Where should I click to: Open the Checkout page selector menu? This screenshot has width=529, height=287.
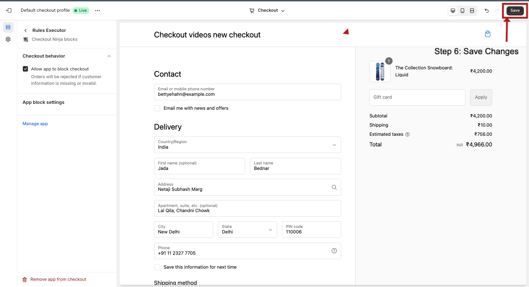tap(267, 11)
